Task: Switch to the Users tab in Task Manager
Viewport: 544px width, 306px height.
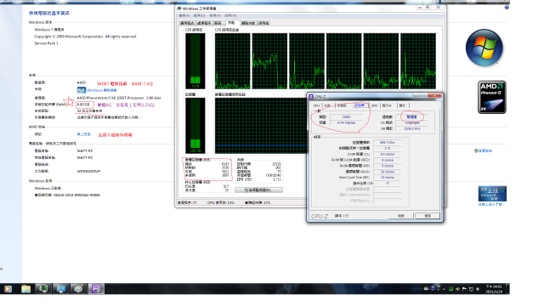Action: coord(263,23)
